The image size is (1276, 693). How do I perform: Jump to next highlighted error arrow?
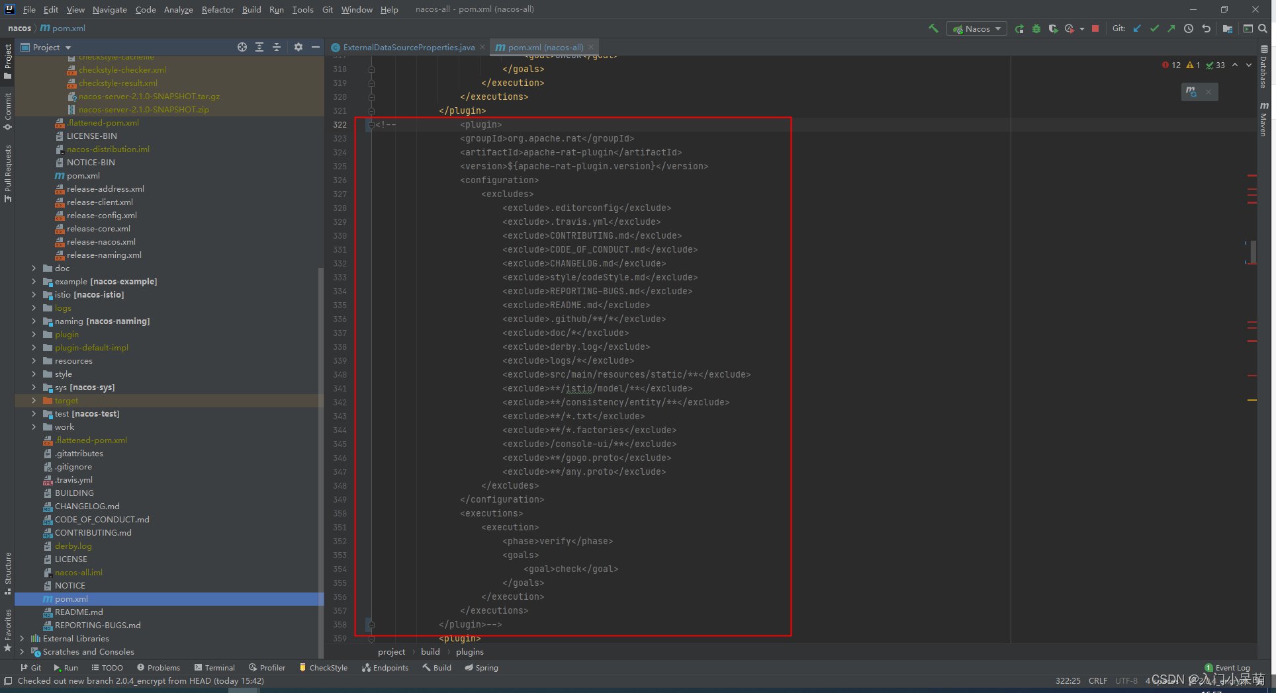click(x=1249, y=65)
